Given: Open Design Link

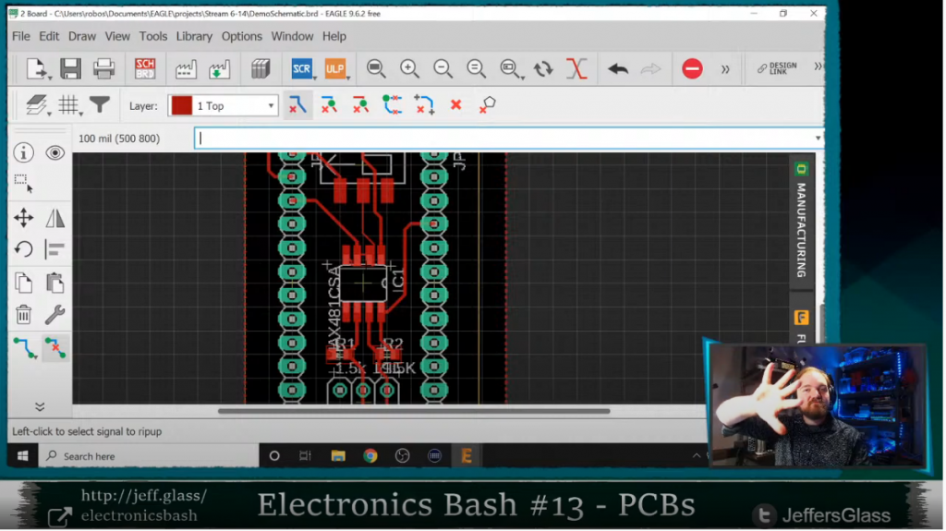Looking at the screenshot, I should [777, 68].
